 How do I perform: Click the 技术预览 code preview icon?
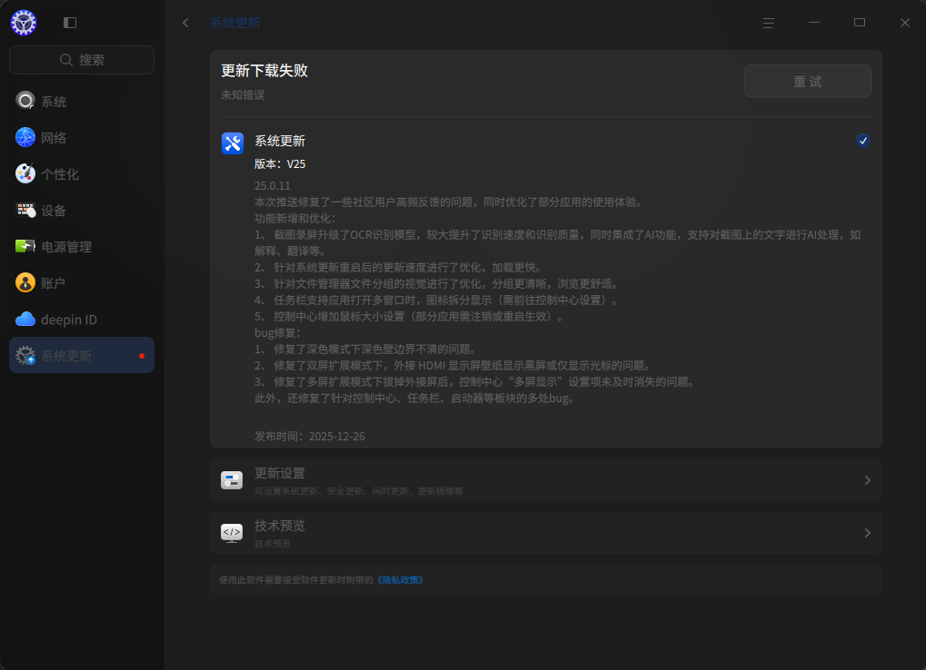point(232,533)
